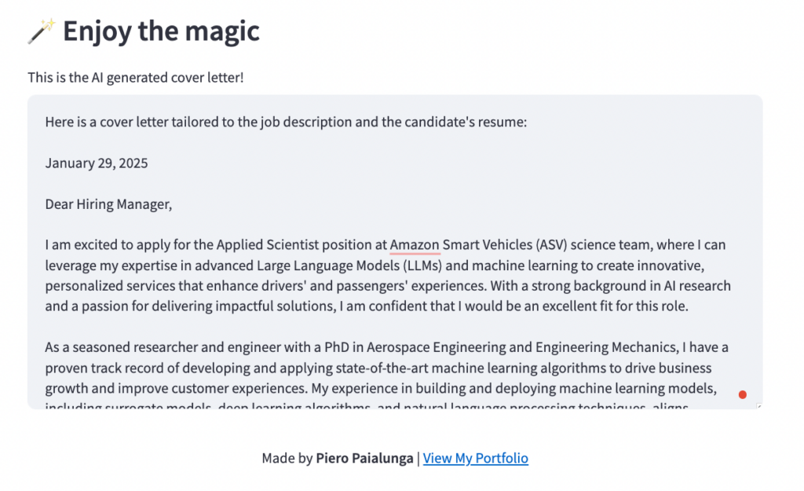Viewport: 804px width, 491px height.
Task: Click the underlined word Amazon
Action: (415, 245)
